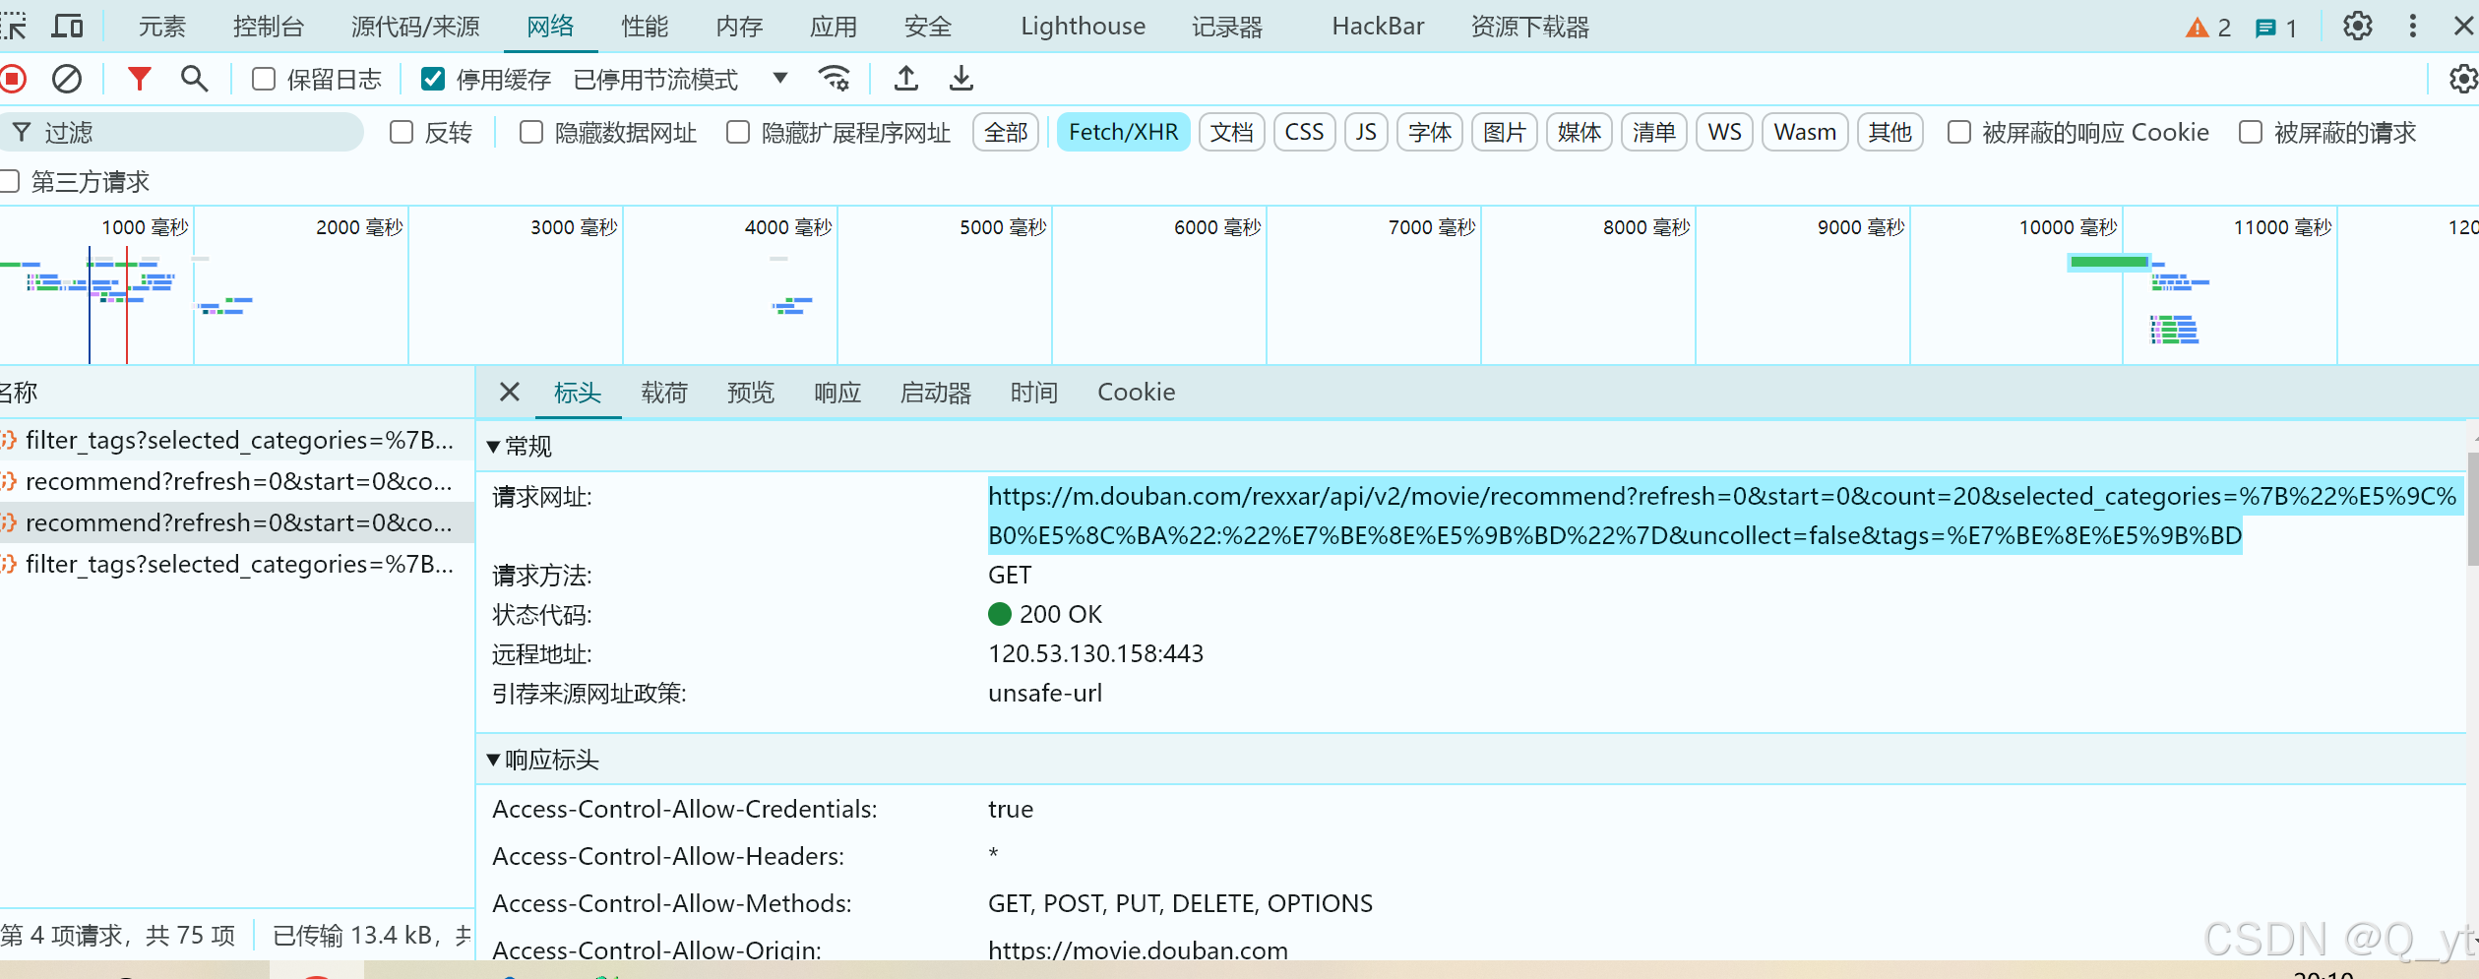Export HAR file download icon
Viewport: 2479px width, 979px height.
pos(961,79)
